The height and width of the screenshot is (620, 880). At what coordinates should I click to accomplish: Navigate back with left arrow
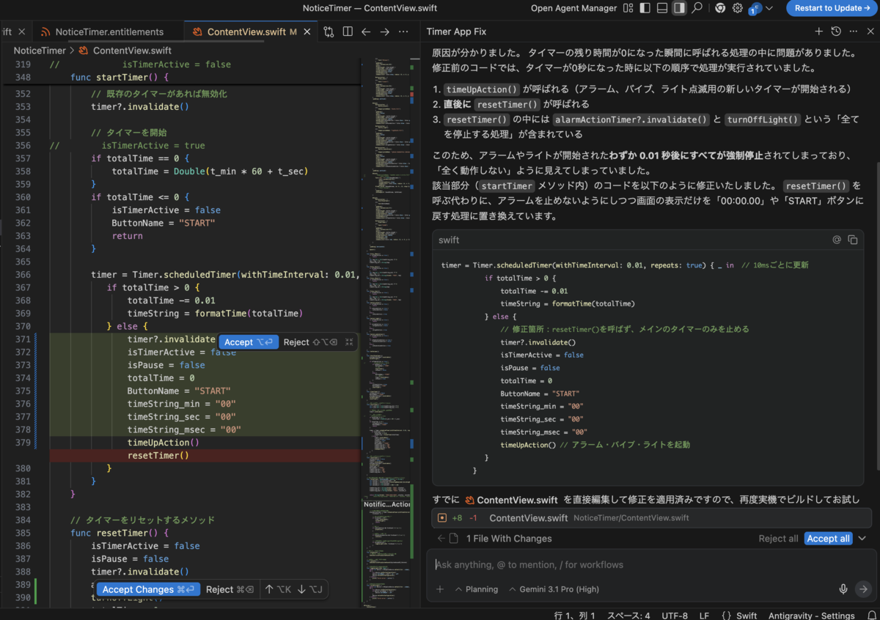tap(366, 32)
